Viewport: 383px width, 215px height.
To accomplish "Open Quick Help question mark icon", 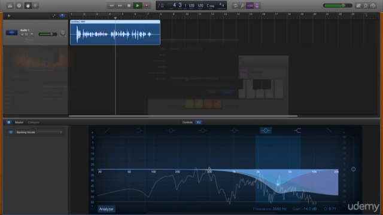I will pyautogui.click(x=19, y=5).
